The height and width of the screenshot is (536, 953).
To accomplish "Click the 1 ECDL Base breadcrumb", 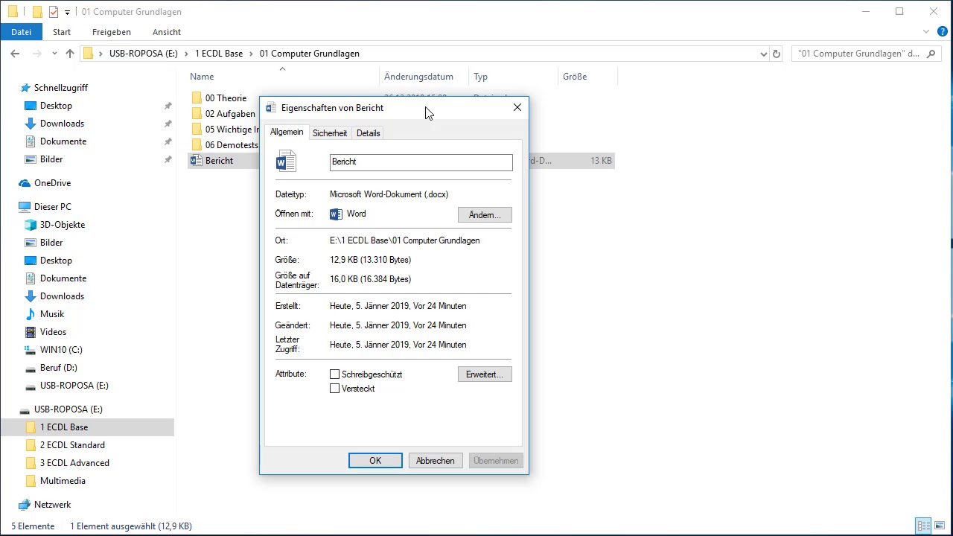I will click(x=219, y=54).
